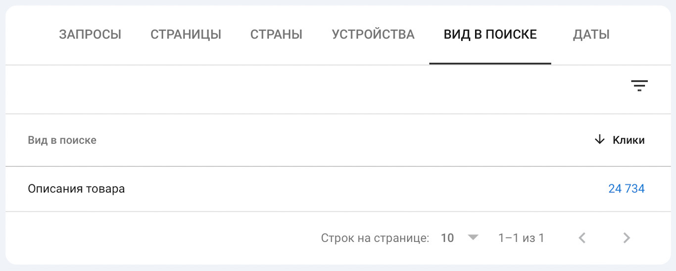Image resolution: width=676 pixels, height=271 pixels.
Task: Switch to the Запросы tab
Action: tap(90, 35)
